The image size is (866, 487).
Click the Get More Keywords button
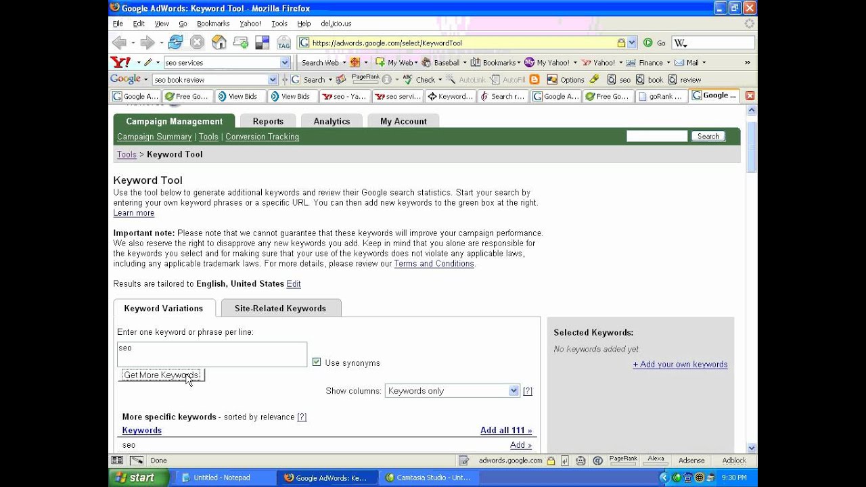click(x=161, y=375)
